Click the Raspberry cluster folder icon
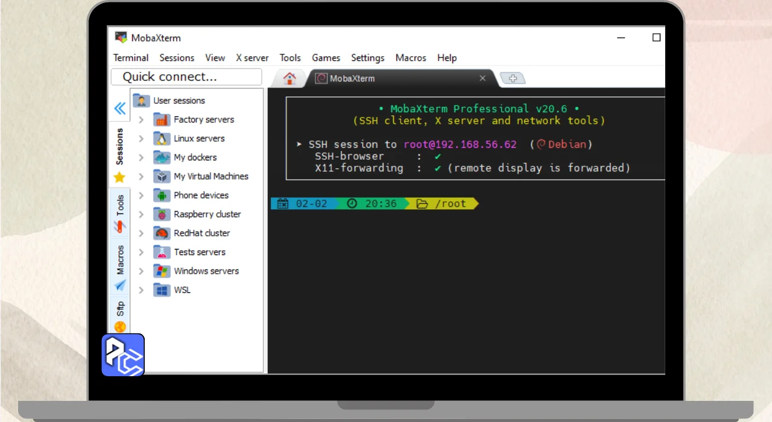The image size is (772, 422). click(162, 214)
